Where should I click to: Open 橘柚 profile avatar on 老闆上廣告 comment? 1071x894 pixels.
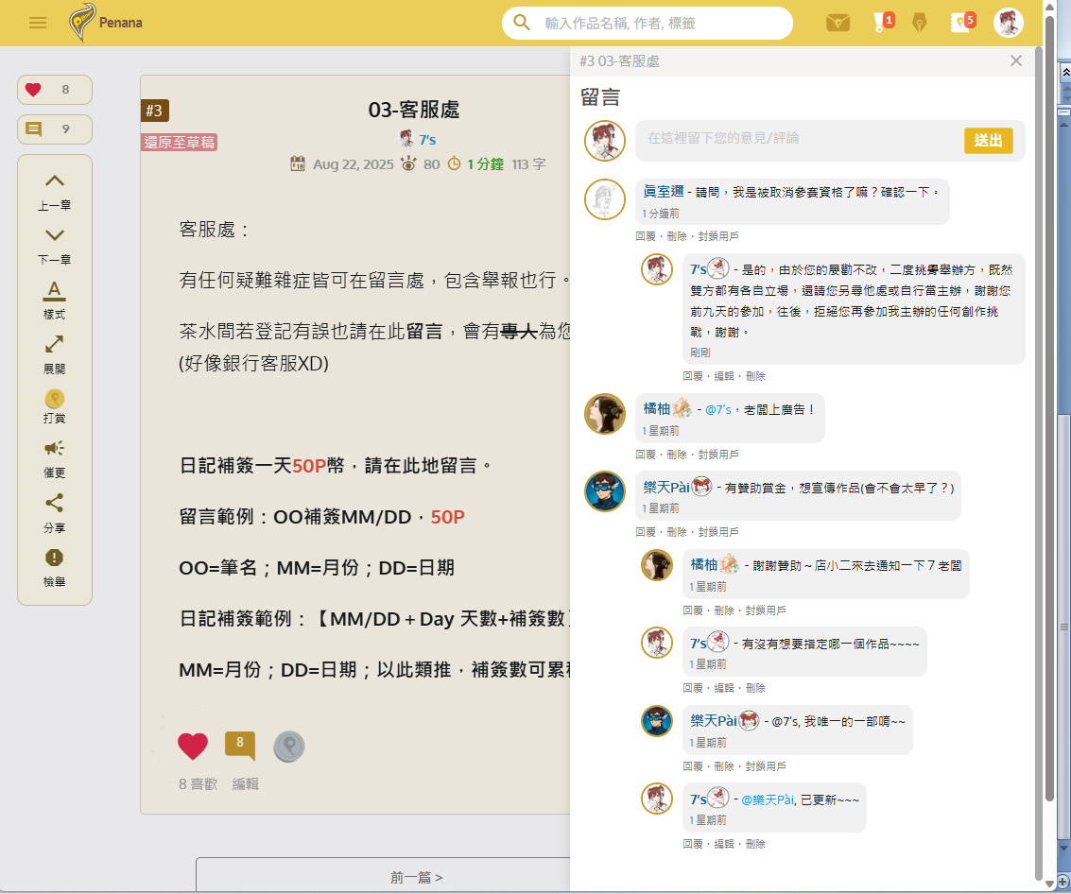(604, 414)
